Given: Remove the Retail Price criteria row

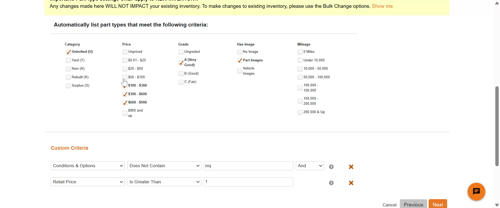Looking at the screenshot, I should click(351, 183).
